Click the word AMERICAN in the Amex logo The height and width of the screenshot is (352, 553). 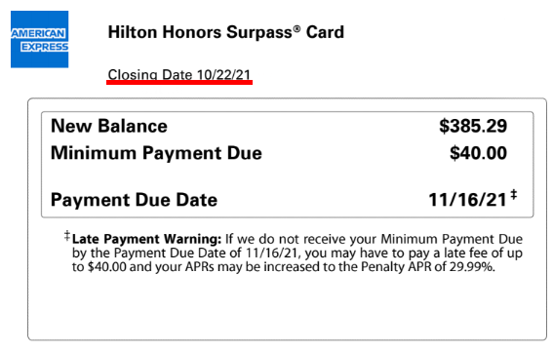pos(38,33)
